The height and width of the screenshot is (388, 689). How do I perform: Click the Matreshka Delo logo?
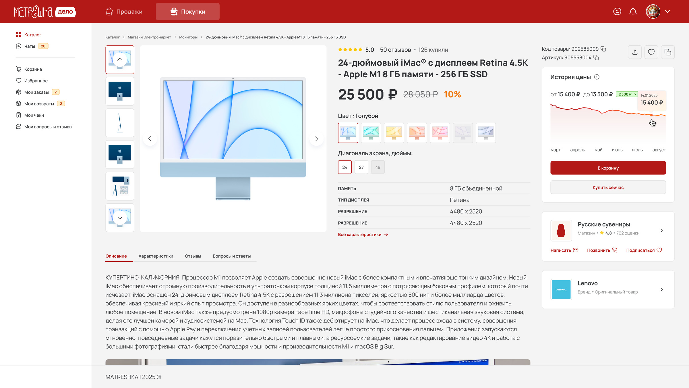pos(45,11)
